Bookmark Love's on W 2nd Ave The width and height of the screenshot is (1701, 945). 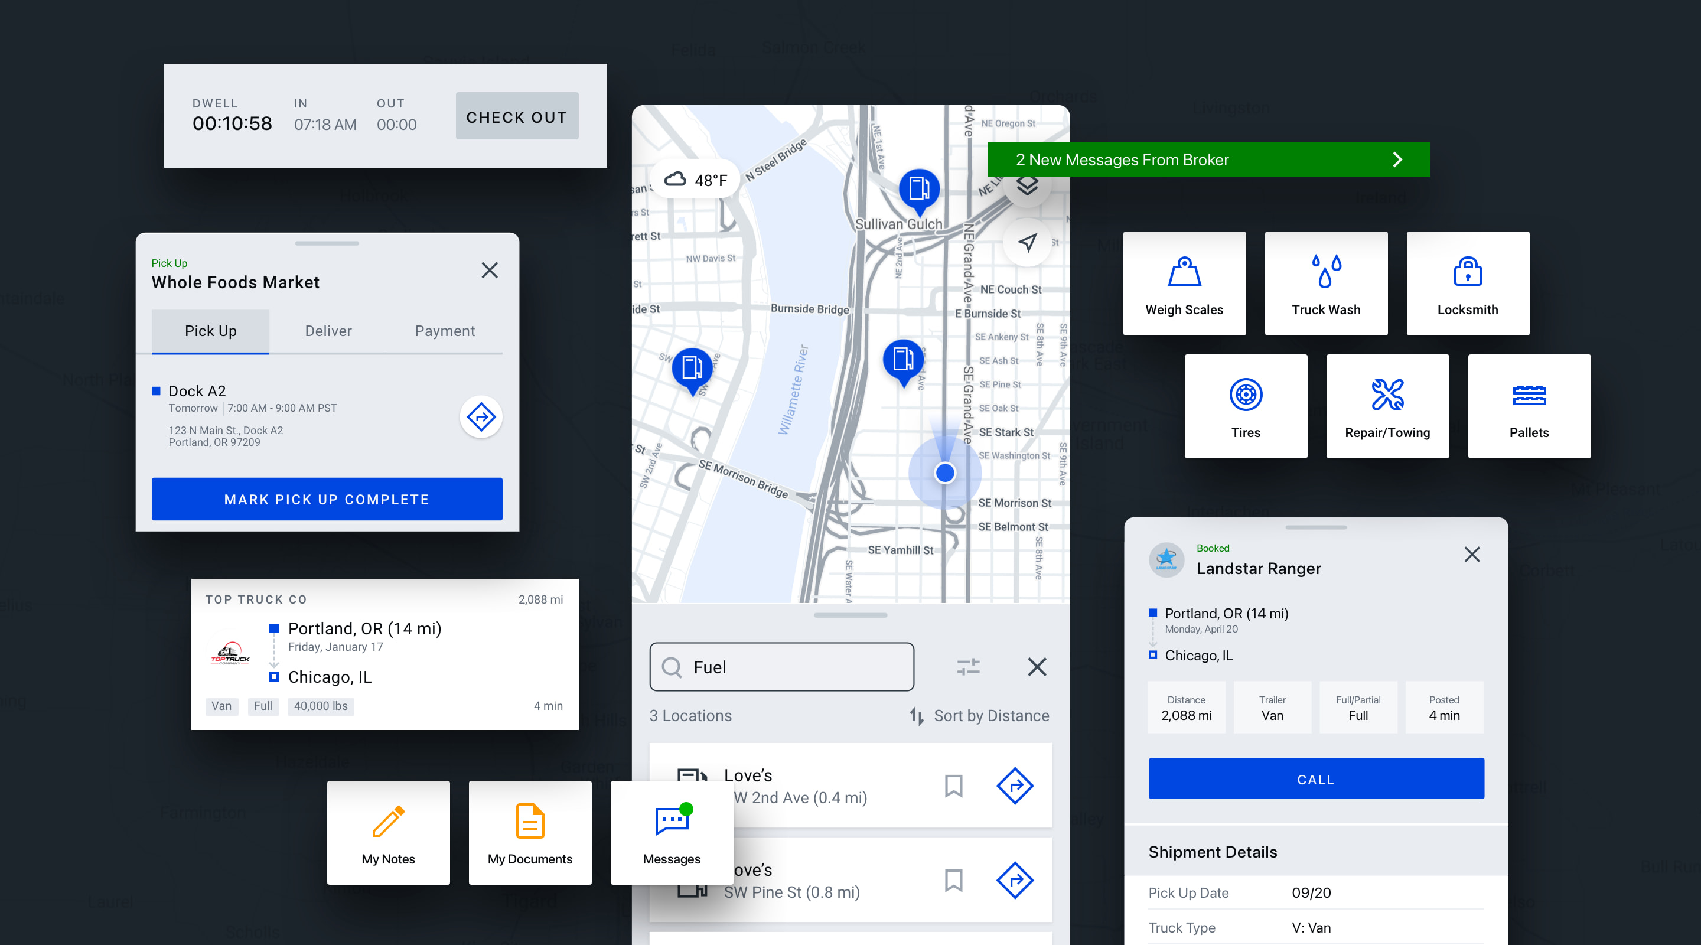coord(953,786)
